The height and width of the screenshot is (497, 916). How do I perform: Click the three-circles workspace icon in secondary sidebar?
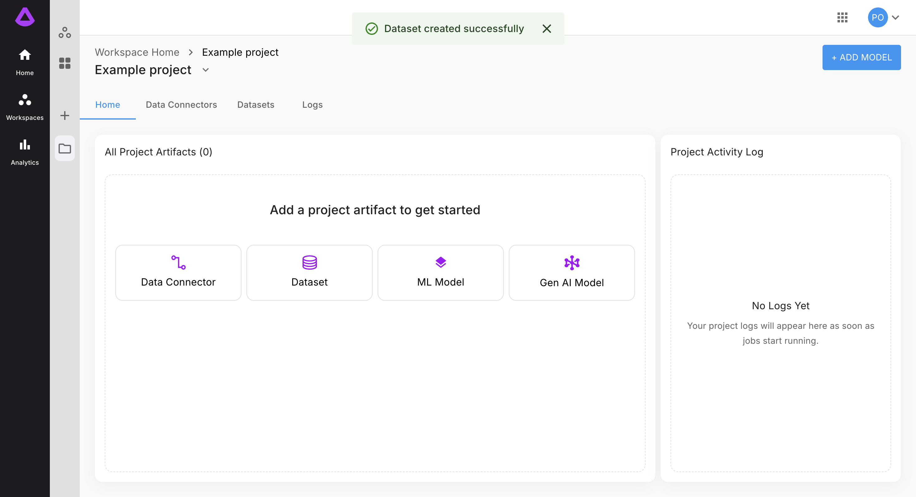coord(65,33)
